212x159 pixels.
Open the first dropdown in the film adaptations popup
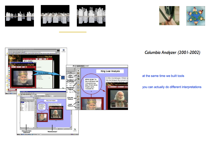click(14, 67)
